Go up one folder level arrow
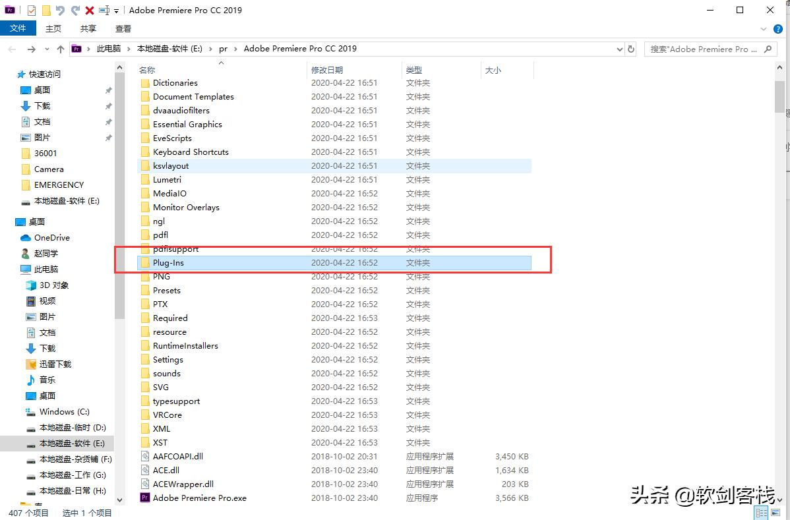 (61, 49)
